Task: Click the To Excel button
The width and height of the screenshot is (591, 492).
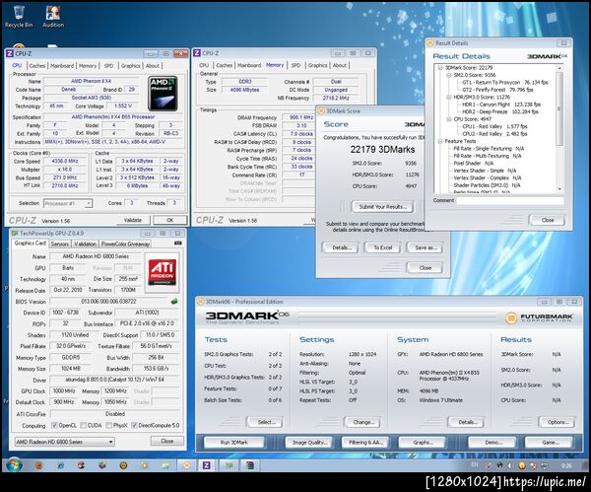Action: point(382,247)
